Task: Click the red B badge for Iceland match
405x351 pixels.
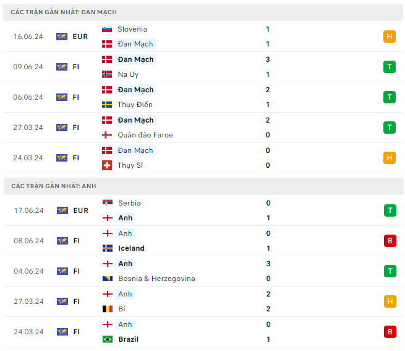Action: 389,241
